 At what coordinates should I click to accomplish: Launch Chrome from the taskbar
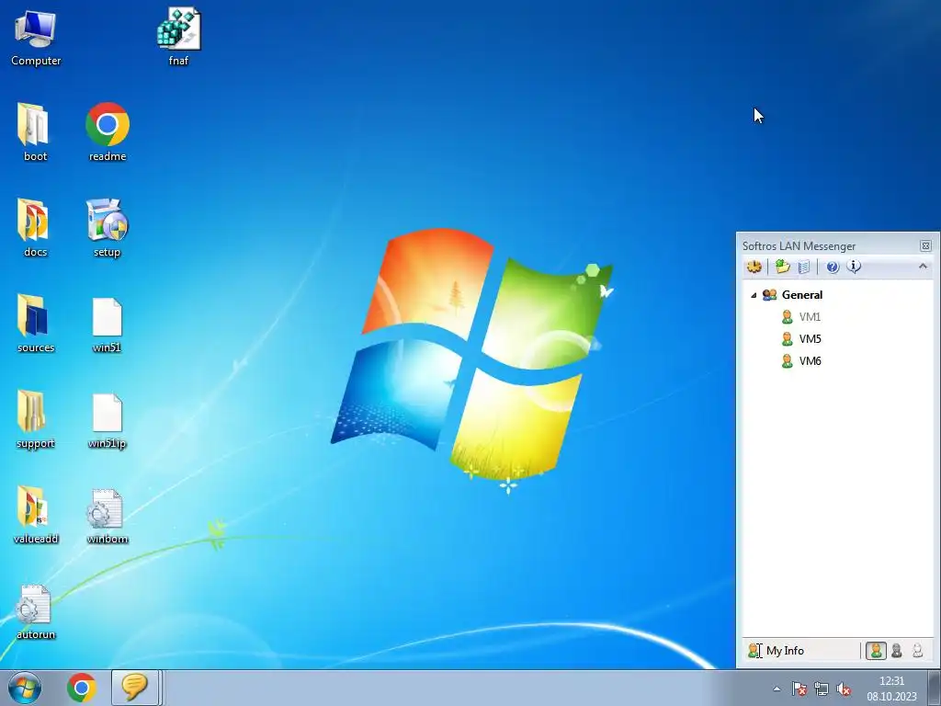(x=82, y=688)
